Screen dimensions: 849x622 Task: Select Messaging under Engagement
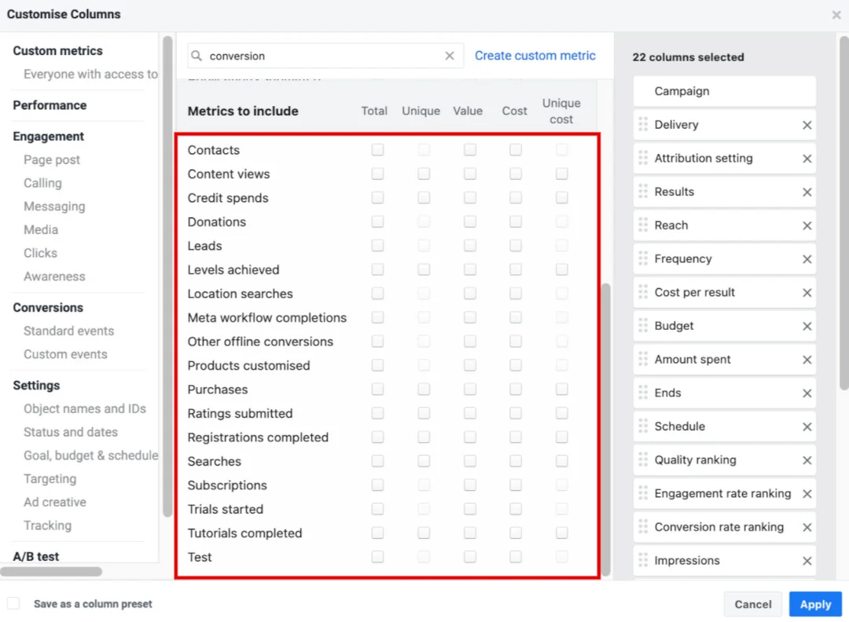click(x=54, y=207)
